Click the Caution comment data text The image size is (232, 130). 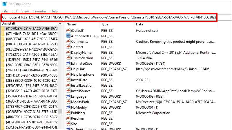click(x=175, y=42)
